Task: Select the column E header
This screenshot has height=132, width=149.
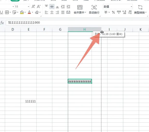Action: click(29, 29)
